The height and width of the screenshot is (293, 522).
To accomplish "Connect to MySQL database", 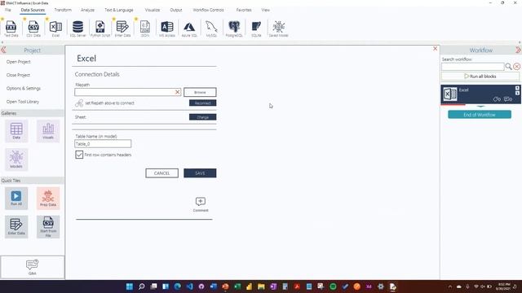I will click(211, 28).
